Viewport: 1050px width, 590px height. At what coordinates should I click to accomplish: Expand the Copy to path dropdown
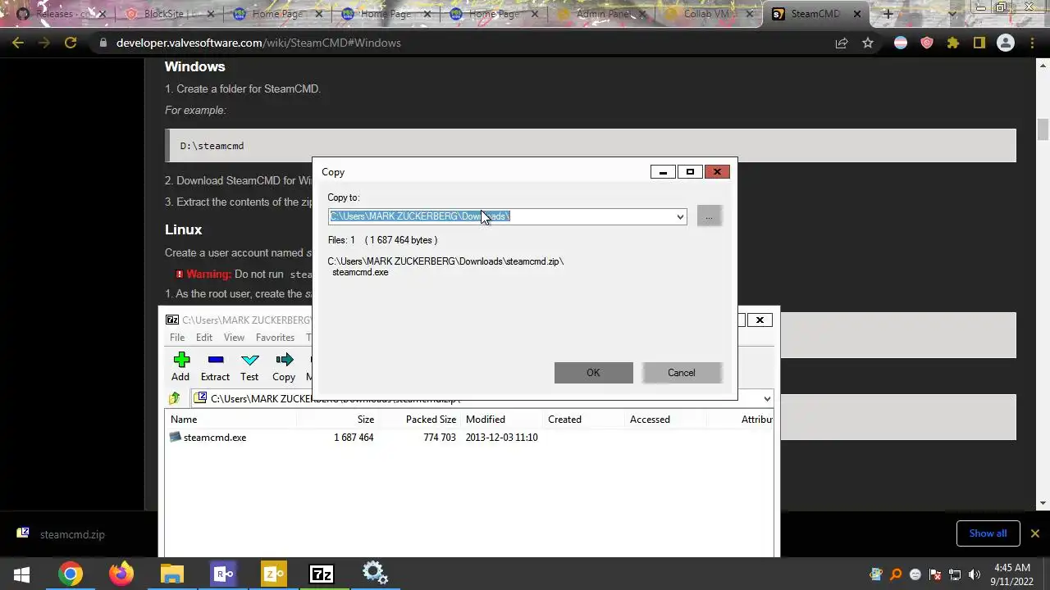click(x=679, y=216)
